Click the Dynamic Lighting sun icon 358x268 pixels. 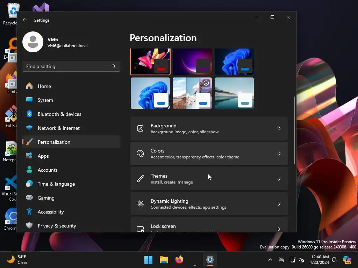[140, 204]
